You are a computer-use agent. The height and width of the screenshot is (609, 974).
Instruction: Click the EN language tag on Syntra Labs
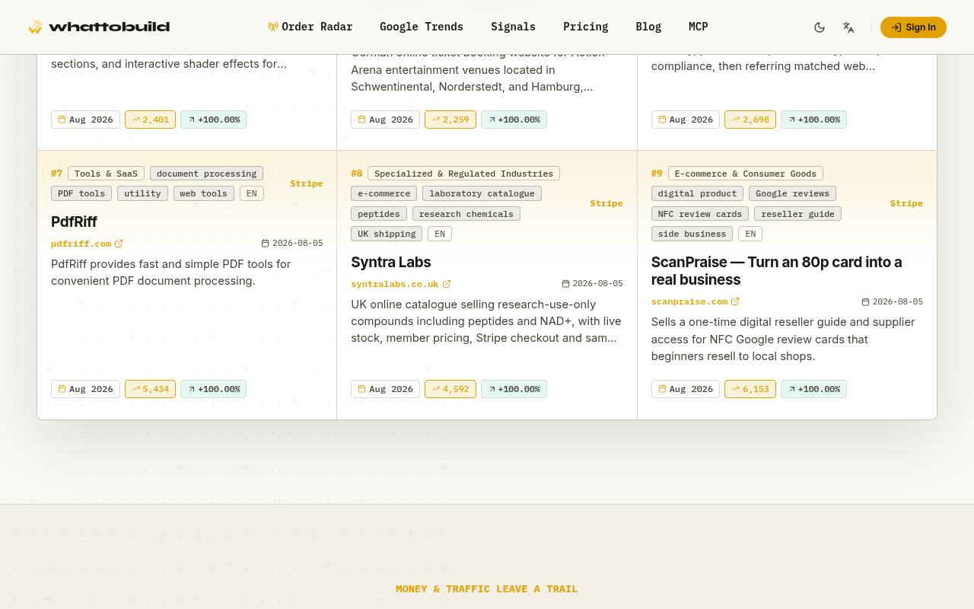tap(440, 234)
